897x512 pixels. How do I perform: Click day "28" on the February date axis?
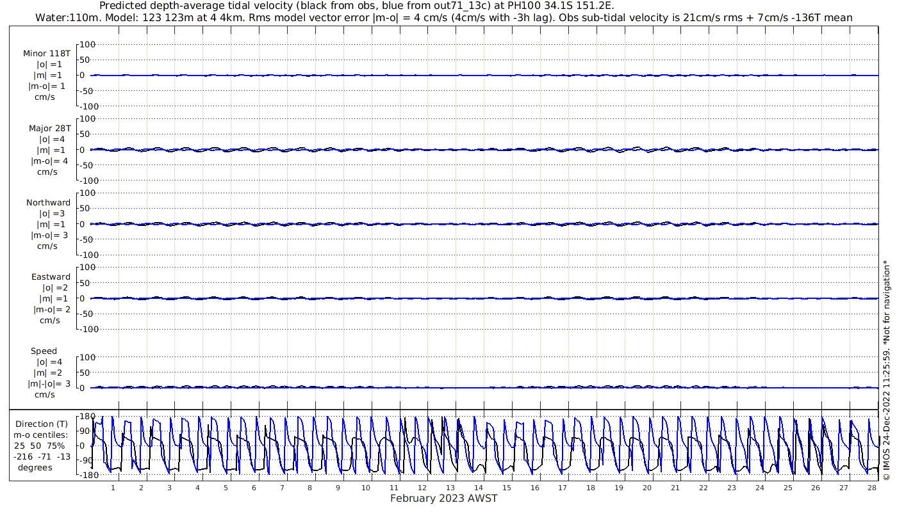click(871, 488)
